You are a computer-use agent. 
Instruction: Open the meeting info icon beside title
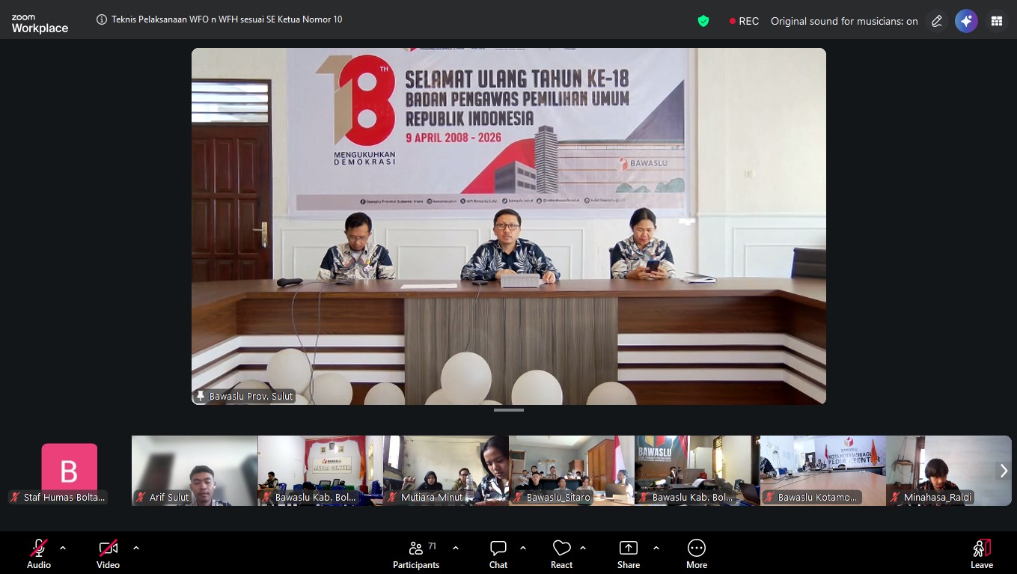(102, 20)
